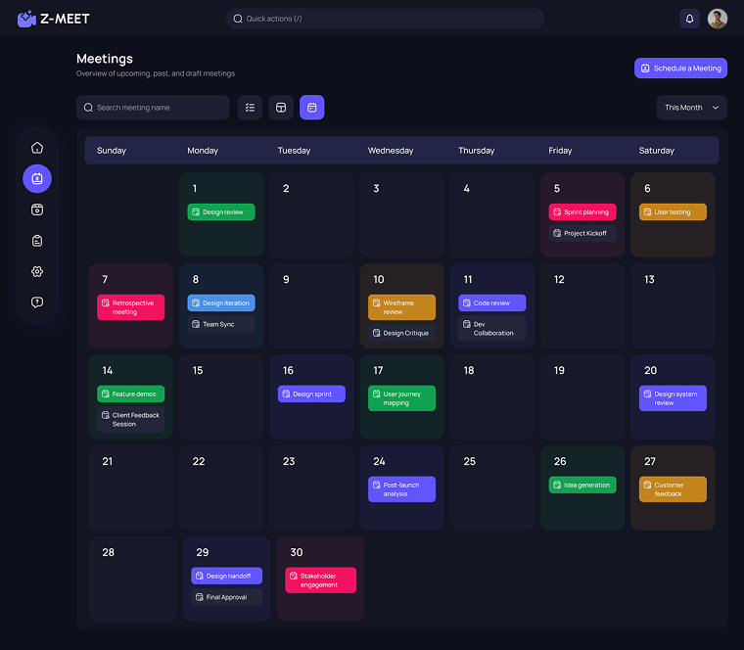The image size is (744, 650).
Task: Open the Design Critique meeting
Action: tap(402, 333)
